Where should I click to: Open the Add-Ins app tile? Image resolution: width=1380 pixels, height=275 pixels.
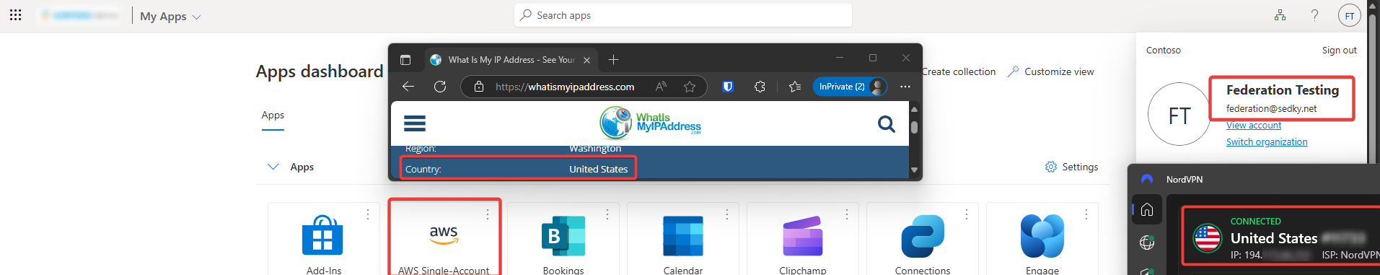tap(323, 238)
